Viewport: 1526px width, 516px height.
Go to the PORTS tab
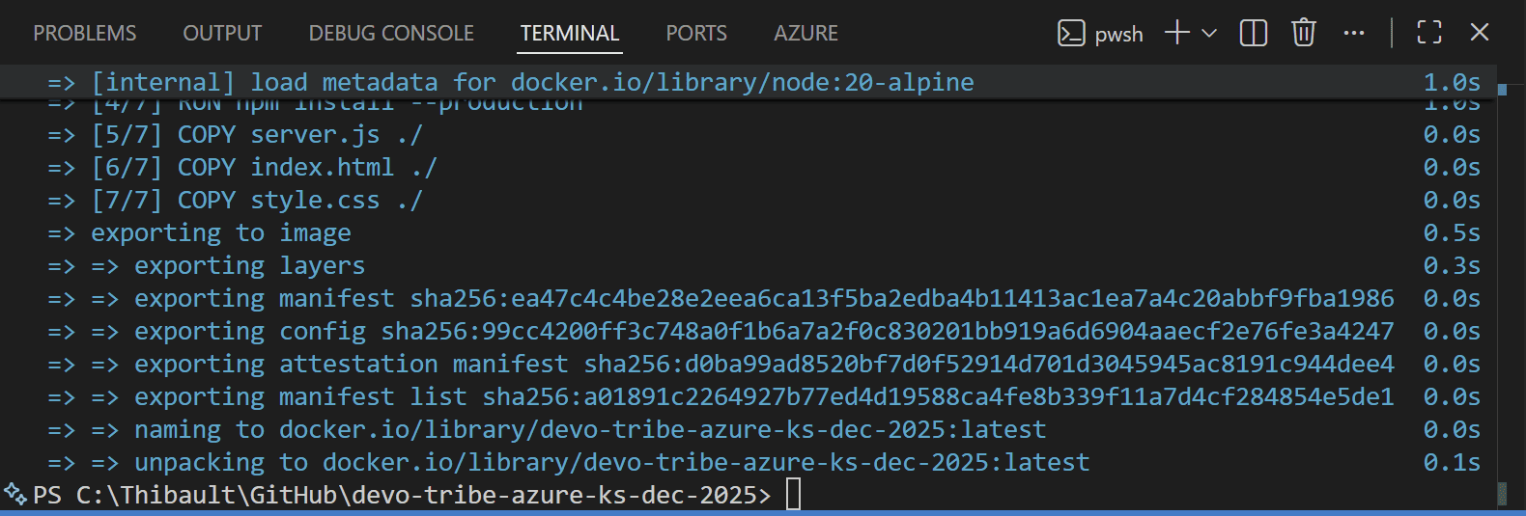coord(696,34)
